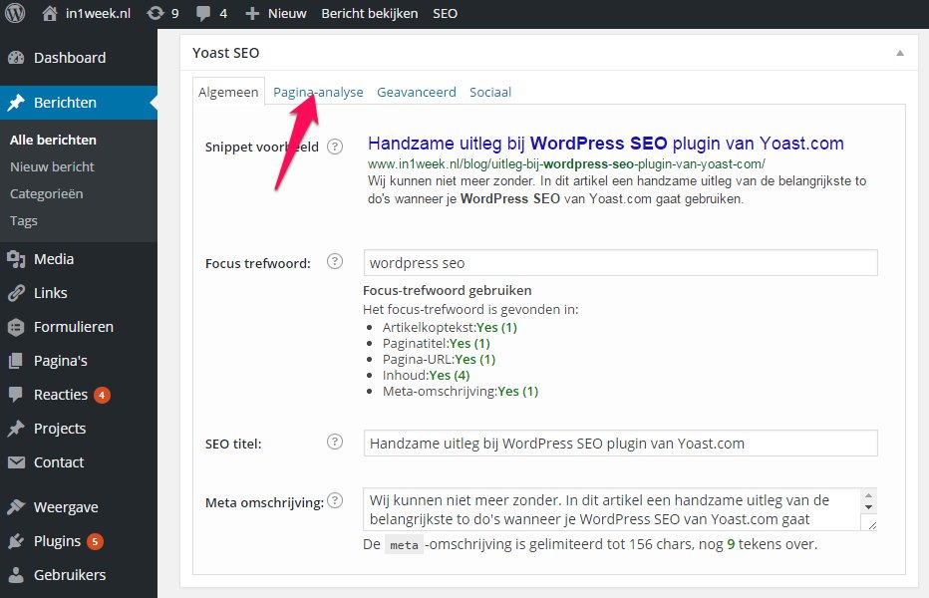
Task: Open Nieuw bericht submenu item
Action: pyautogui.click(x=52, y=166)
